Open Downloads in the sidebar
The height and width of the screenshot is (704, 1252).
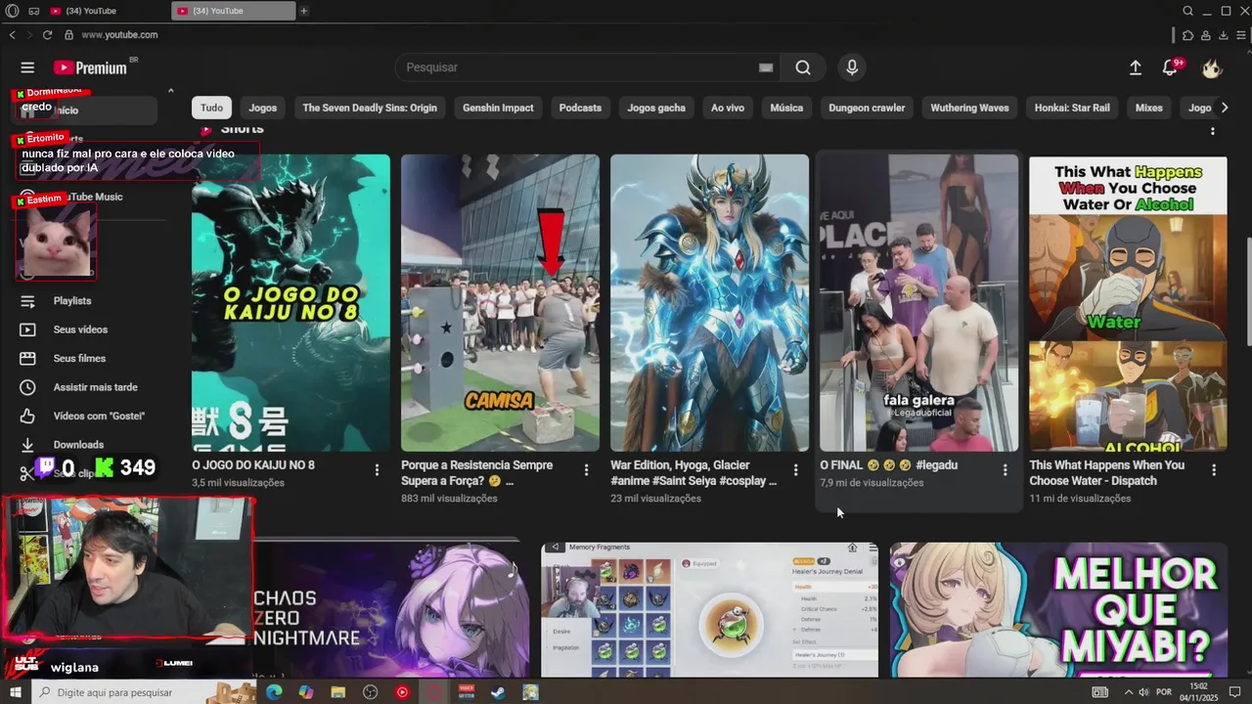pyautogui.click(x=78, y=445)
